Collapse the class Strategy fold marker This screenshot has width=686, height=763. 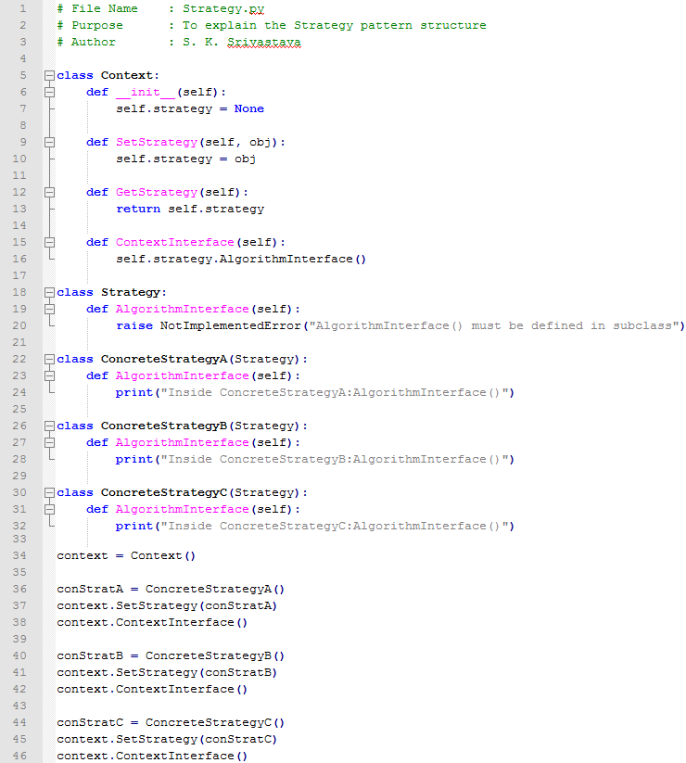(x=49, y=292)
